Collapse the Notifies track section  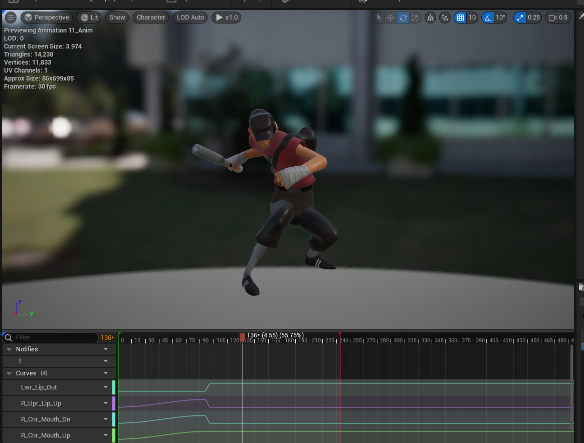(x=9, y=349)
